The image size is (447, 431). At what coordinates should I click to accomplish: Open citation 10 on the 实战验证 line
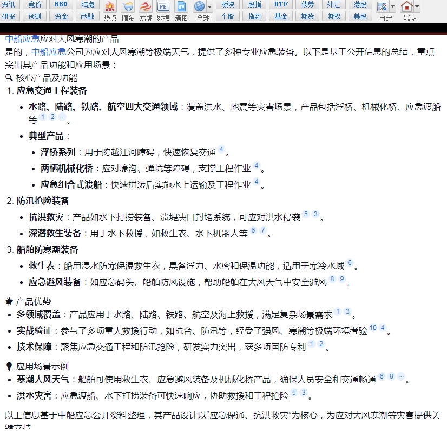click(373, 328)
